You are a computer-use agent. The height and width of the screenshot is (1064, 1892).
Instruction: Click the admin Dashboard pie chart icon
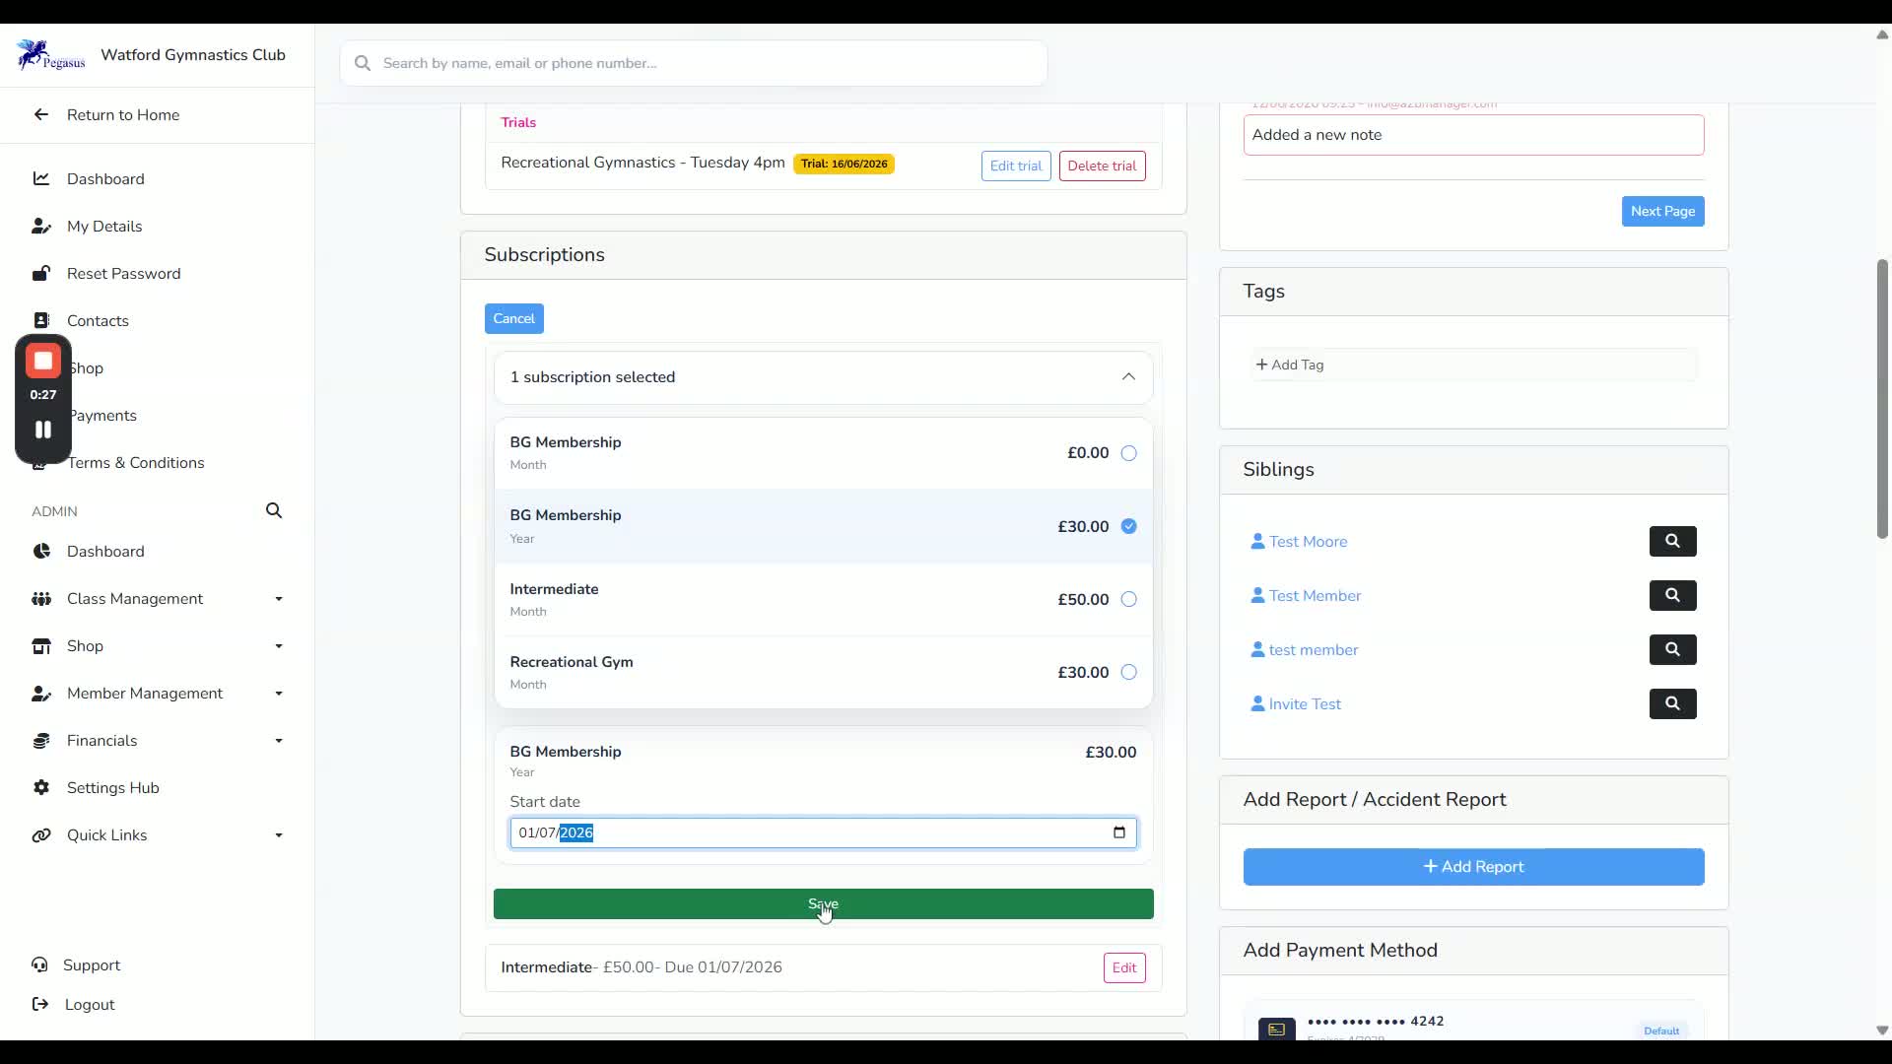pyautogui.click(x=40, y=551)
